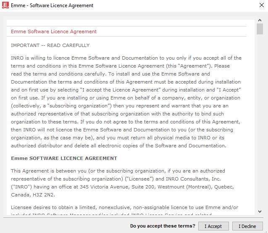Click the 'Licensee desires to obtain' paragraph line
This screenshot has height=233, width=268.
(x=124, y=207)
